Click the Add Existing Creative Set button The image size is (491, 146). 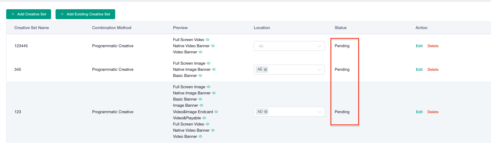pos(85,14)
